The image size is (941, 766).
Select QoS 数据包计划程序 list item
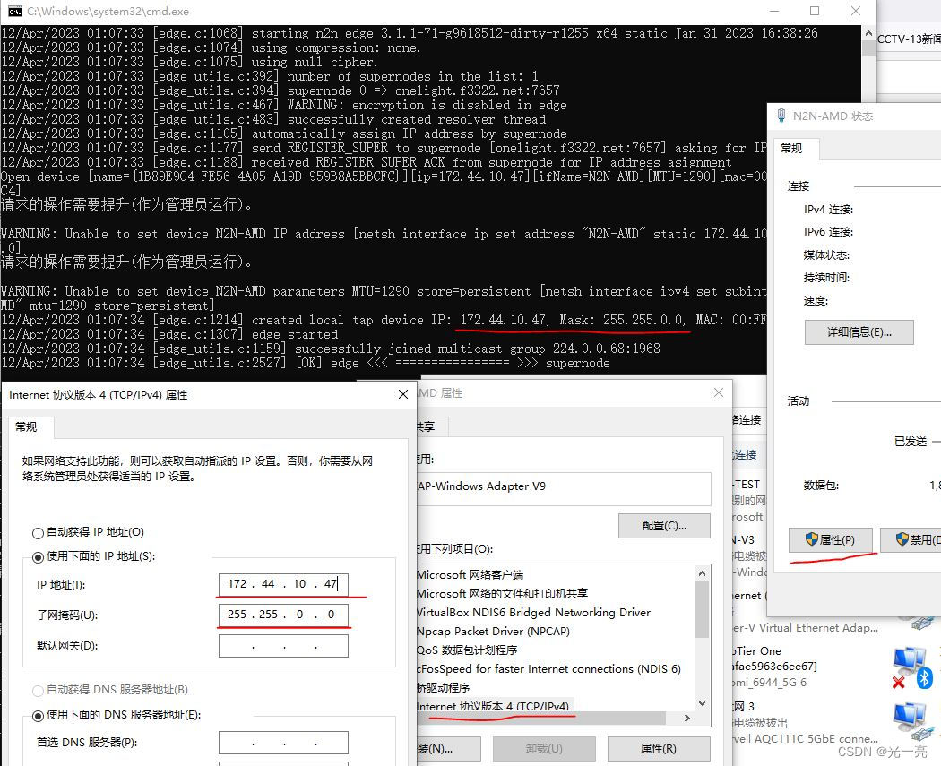click(467, 650)
